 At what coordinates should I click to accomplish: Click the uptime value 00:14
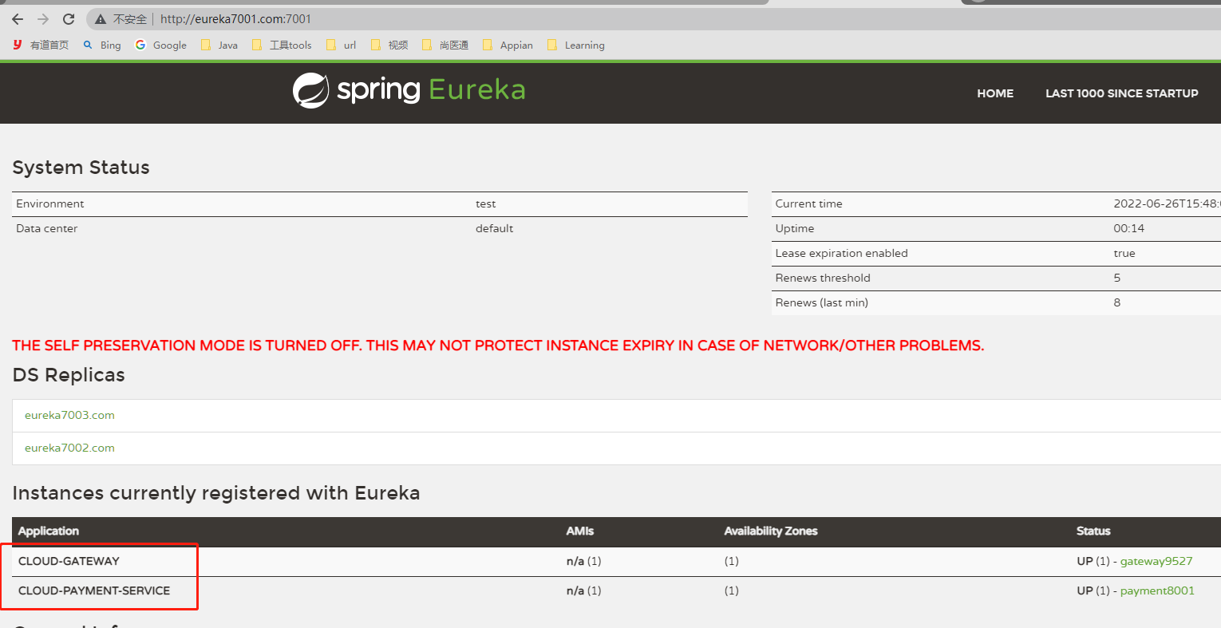[x=1129, y=228]
